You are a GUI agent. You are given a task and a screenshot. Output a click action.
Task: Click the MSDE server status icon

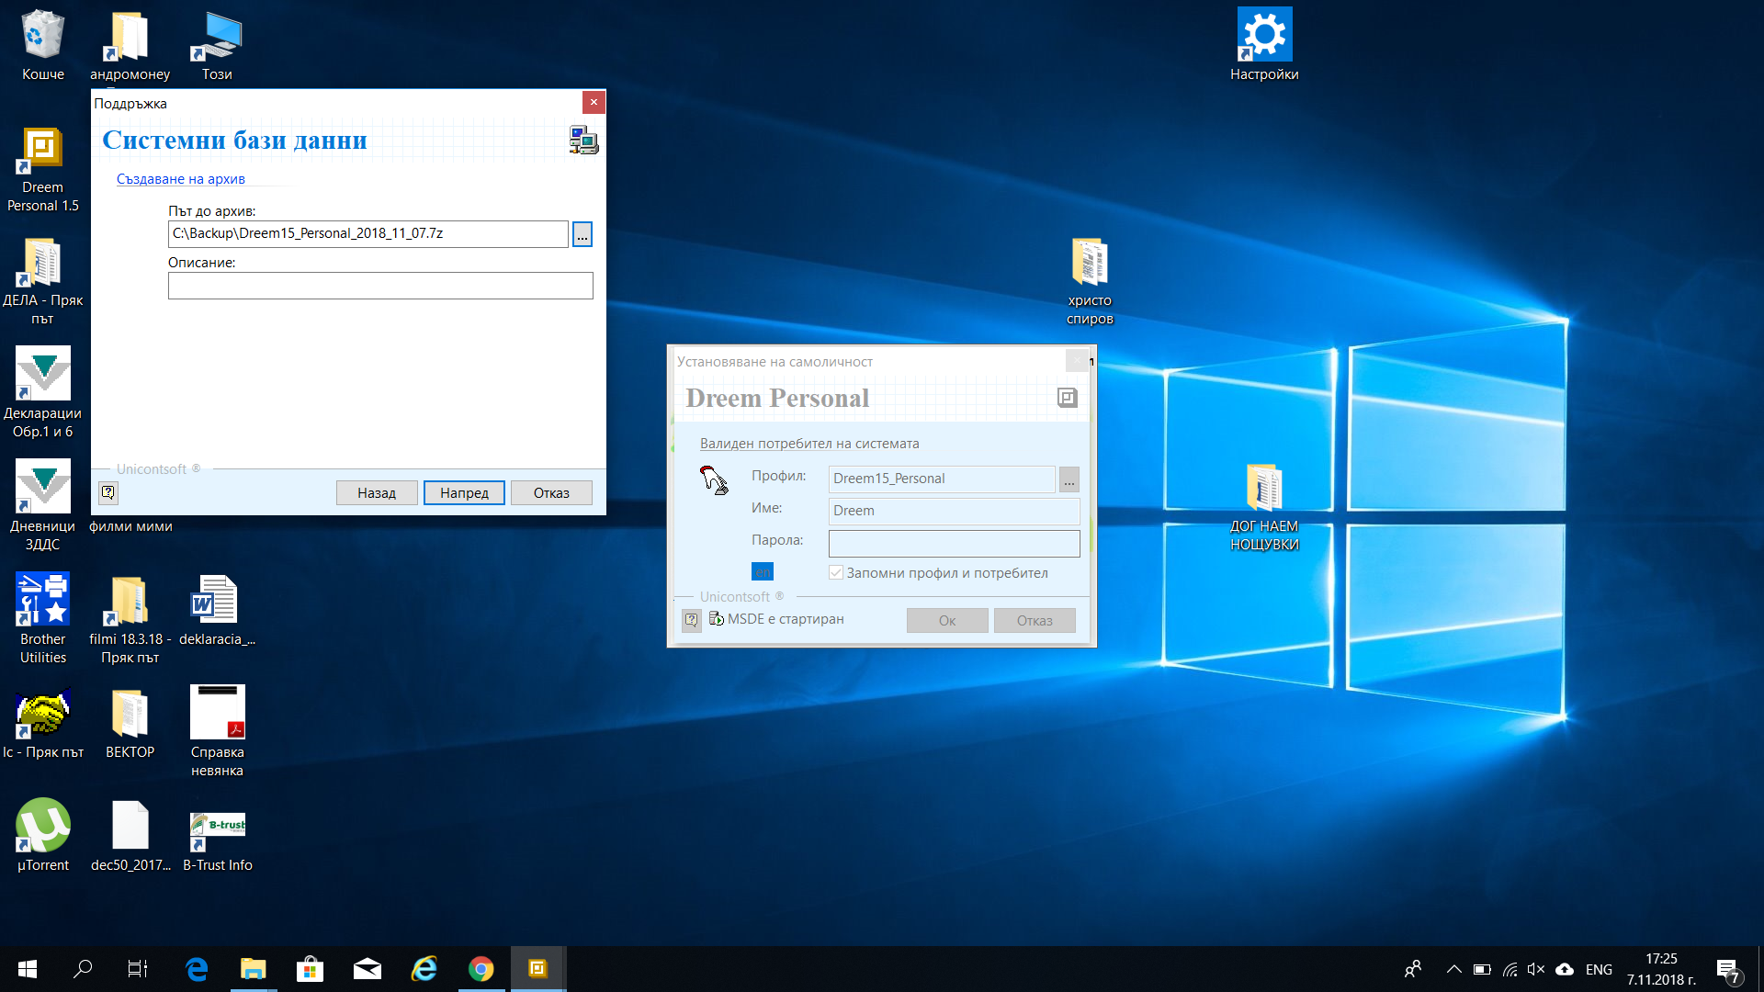717,618
